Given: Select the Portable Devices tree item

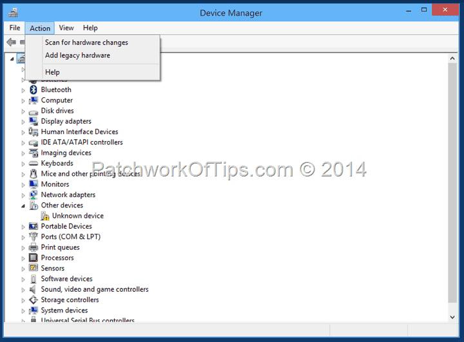Looking at the screenshot, I should [66, 226].
